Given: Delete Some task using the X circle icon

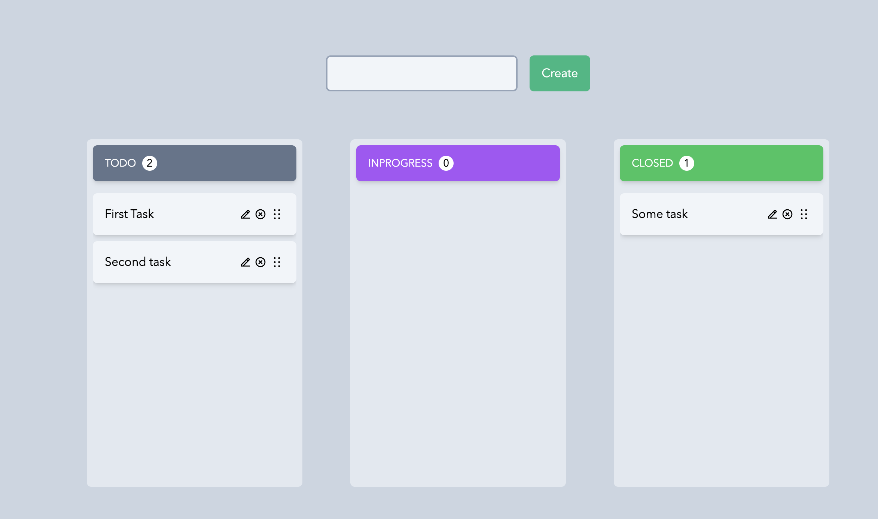Looking at the screenshot, I should tap(787, 214).
